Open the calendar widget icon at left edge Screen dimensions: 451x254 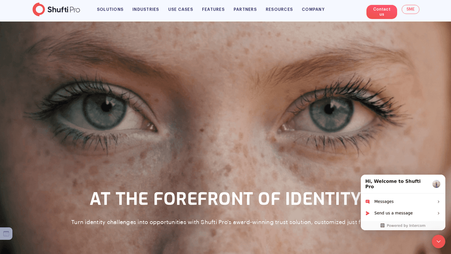tap(6, 234)
